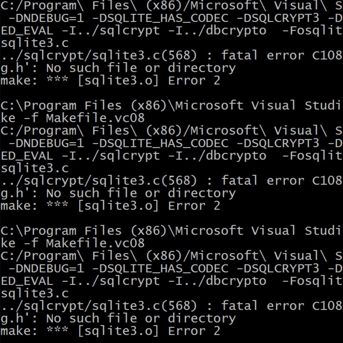Click the topmost standalone "sqlite3.c" line
The height and width of the screenshot is (343, 343).
coord(34,43)
